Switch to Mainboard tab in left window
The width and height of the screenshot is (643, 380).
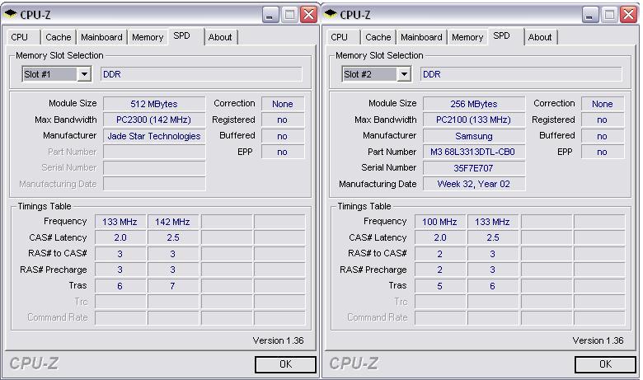pos(101,37)
